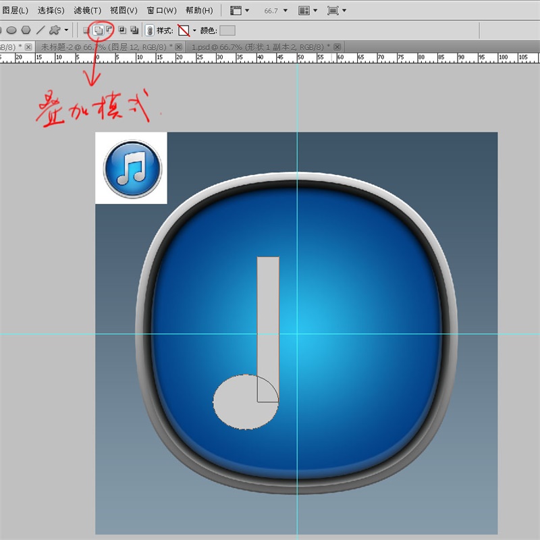The width and height of the screenshot is (540, 540).
Task: Click the Launch Bridge icon
Action: tap(234, 10)
